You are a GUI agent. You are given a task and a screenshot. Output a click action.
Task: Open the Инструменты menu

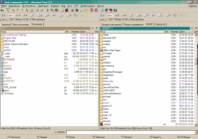click(x=29, y=6)
